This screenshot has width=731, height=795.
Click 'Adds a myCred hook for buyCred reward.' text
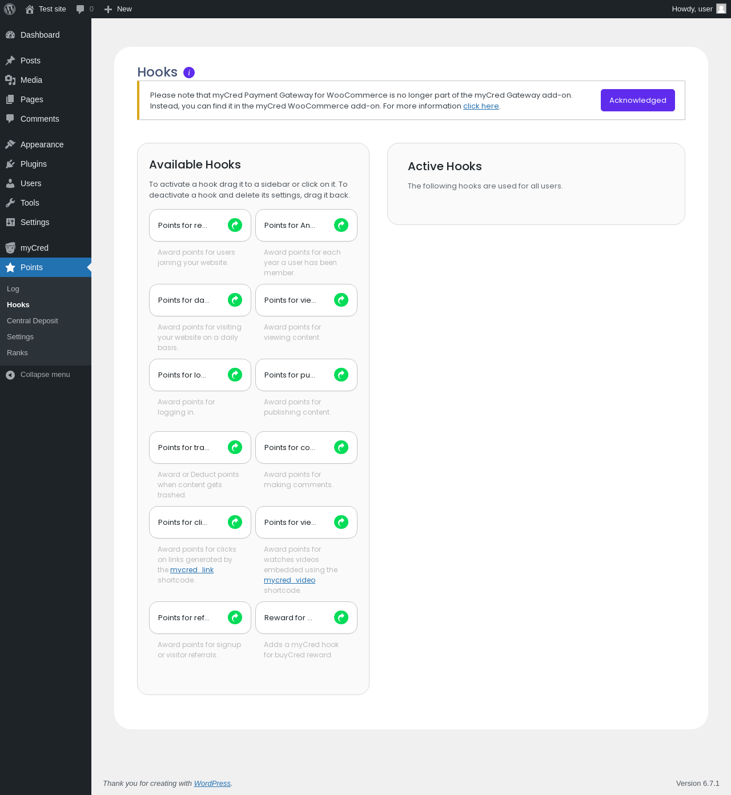point(301,650)
